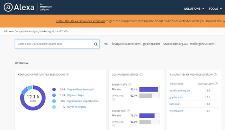Open israeltrade.org.au in similar sites list
Viewport: 225px width, 130px height.
point(180,90)
